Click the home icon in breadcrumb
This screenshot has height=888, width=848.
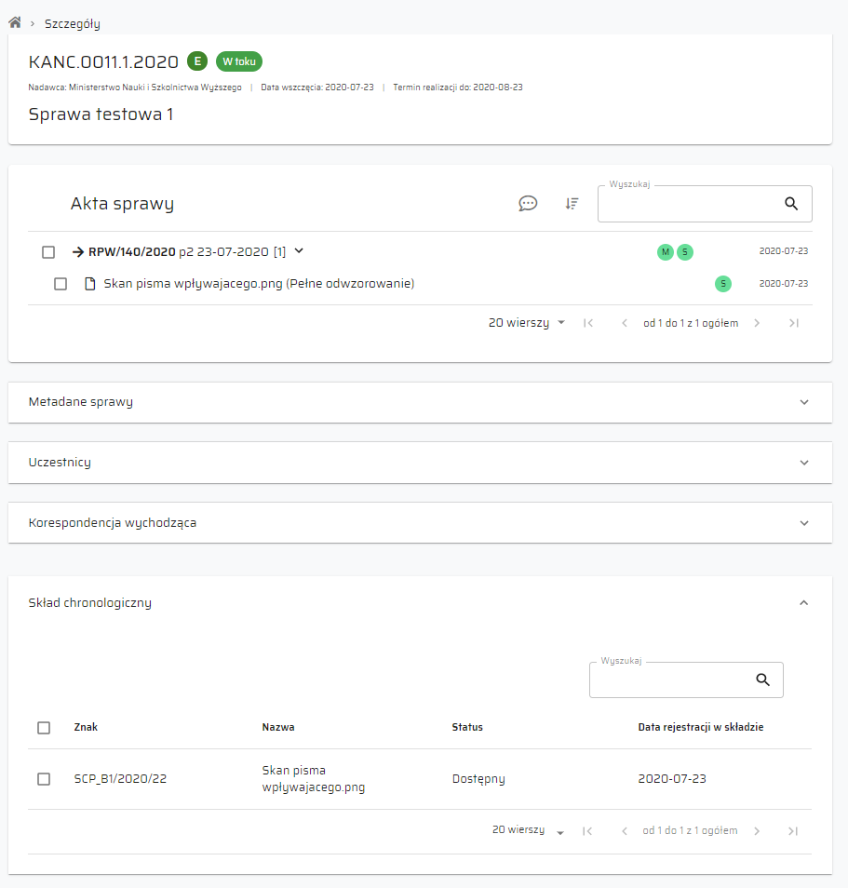pyautogui.click(x=15, y=22)
